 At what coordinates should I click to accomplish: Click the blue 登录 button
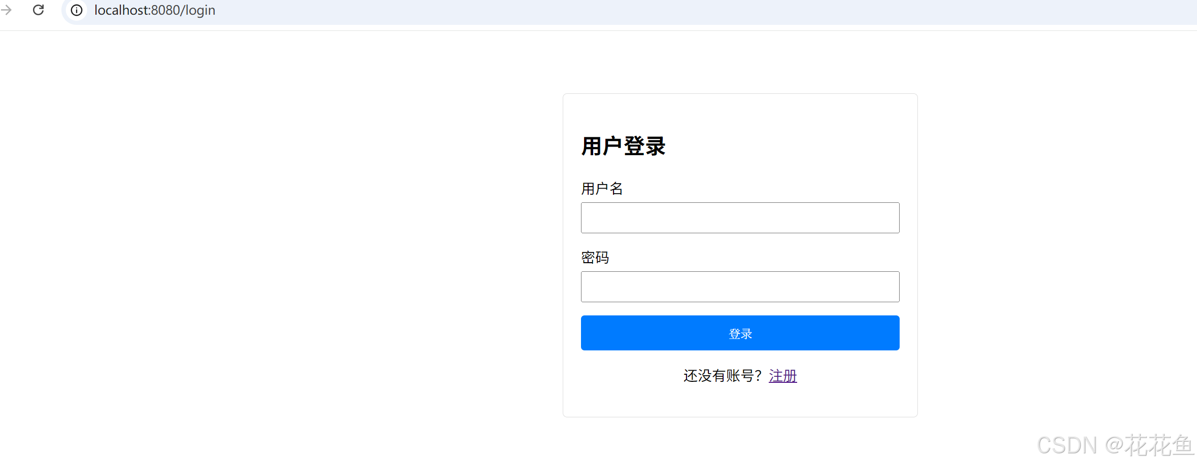click(x=740, y=333)
